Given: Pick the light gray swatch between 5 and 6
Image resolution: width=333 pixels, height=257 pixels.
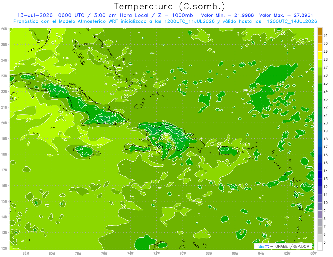Looking at the screenshot, I should coord(320,238).
